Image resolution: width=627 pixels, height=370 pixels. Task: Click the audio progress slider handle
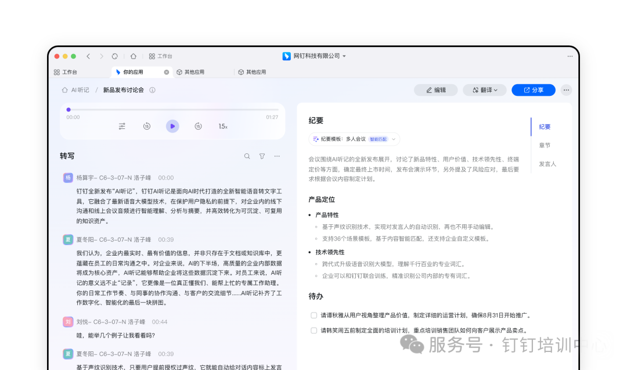point(69,110)
